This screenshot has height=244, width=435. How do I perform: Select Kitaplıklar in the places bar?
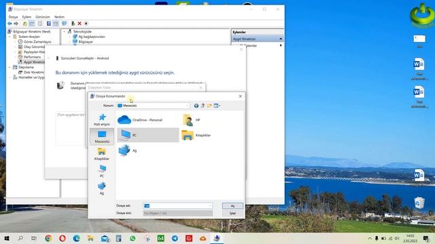102,154
